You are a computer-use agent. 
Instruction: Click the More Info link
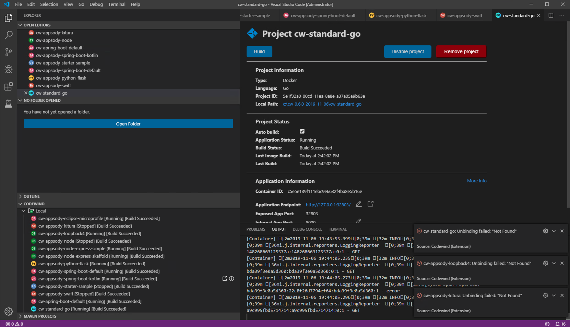point(477,181)
